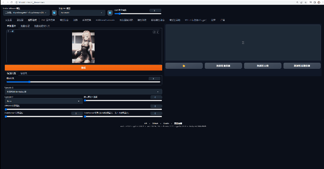Open the API link in the footer
Image resolution: width=324 pixels, height=169 pixels.
click(x=146, y=123)
